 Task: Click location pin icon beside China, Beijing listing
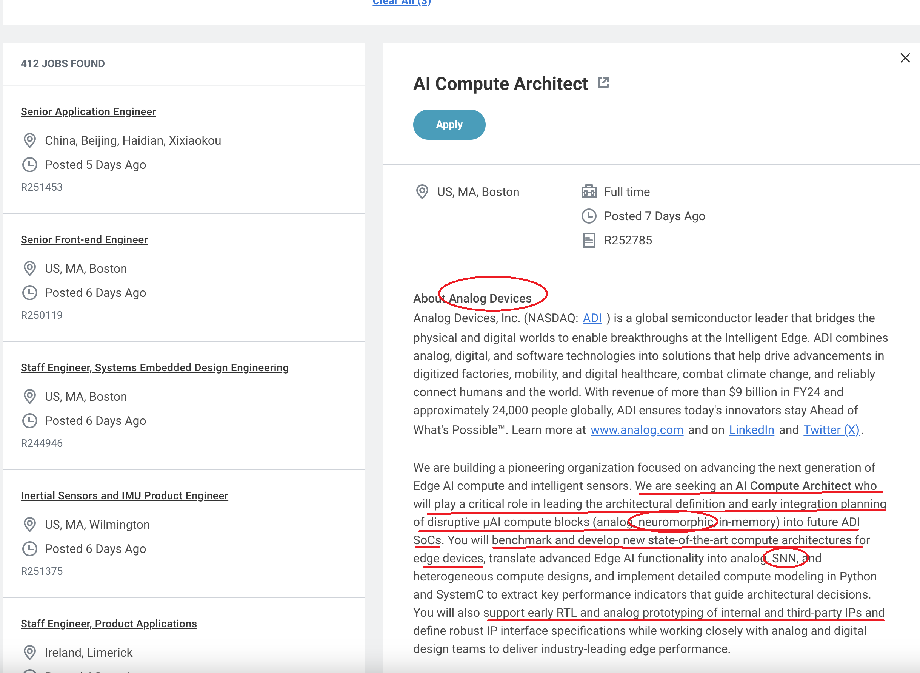click(x=30, y=140)
